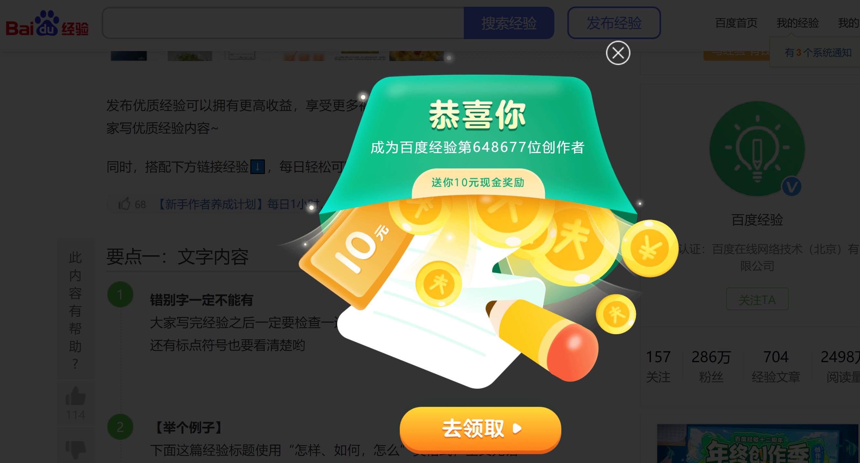Click the 送你10元现金奖励 reward label
Viewport: 860px width, 463px height.
478,183
